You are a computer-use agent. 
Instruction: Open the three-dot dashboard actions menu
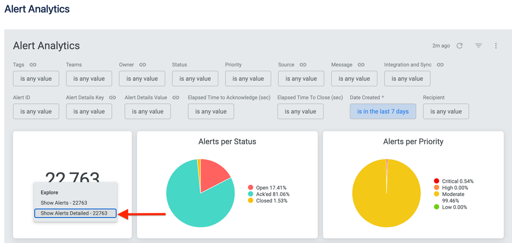tap(496, 46)
